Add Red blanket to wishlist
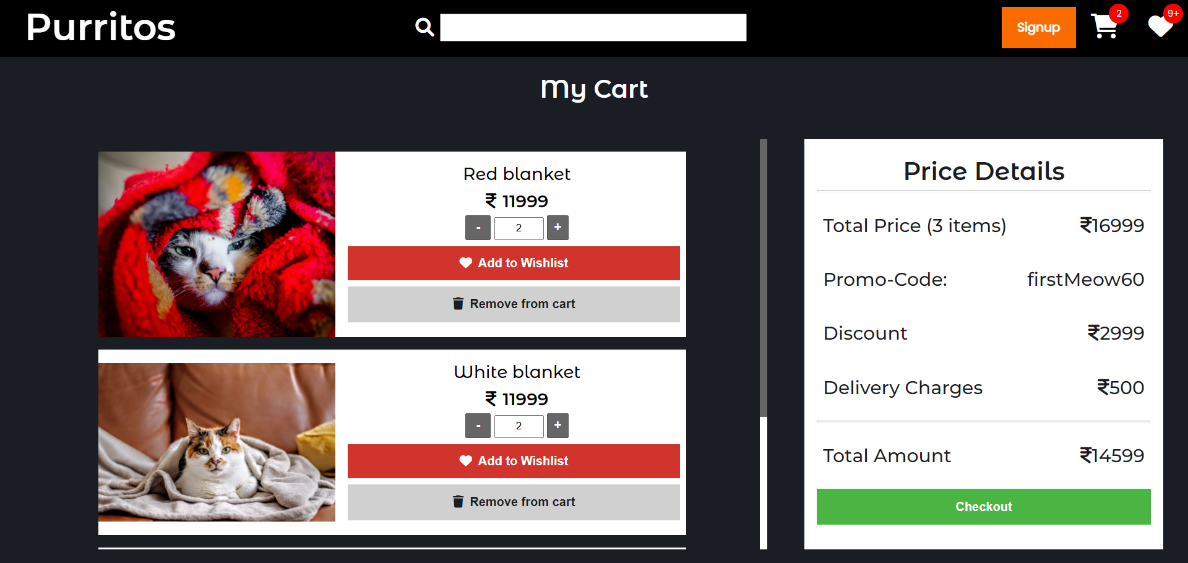Viewport: 1188px width, 563px height. pyautogui.click(x=514, y=263)
